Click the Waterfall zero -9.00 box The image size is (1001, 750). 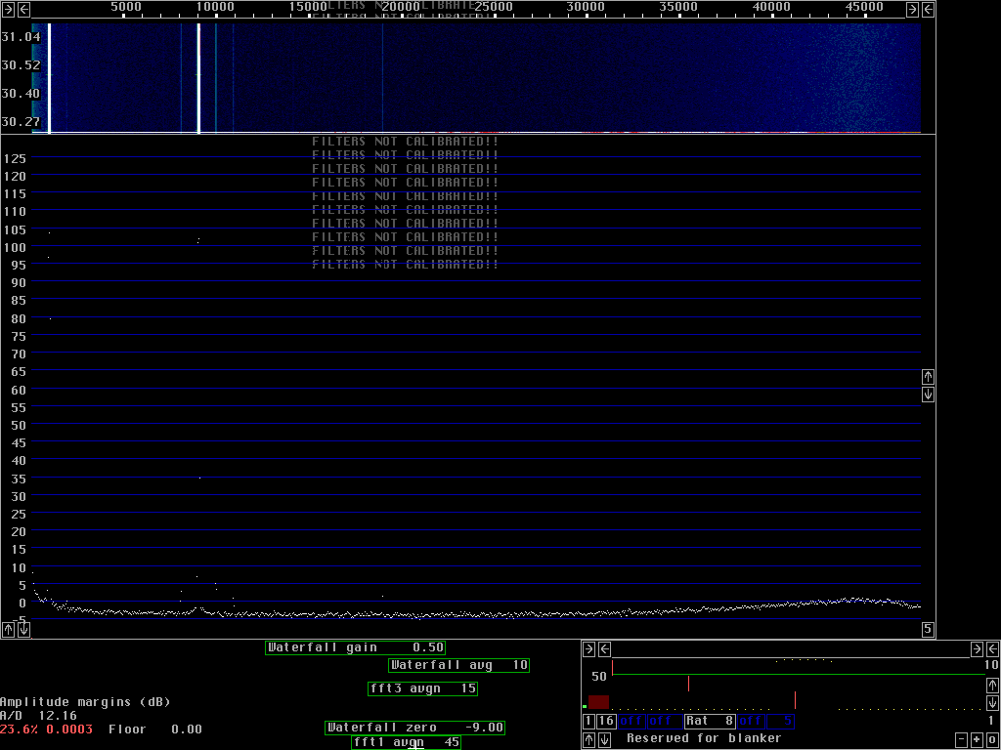coord(414,728)
